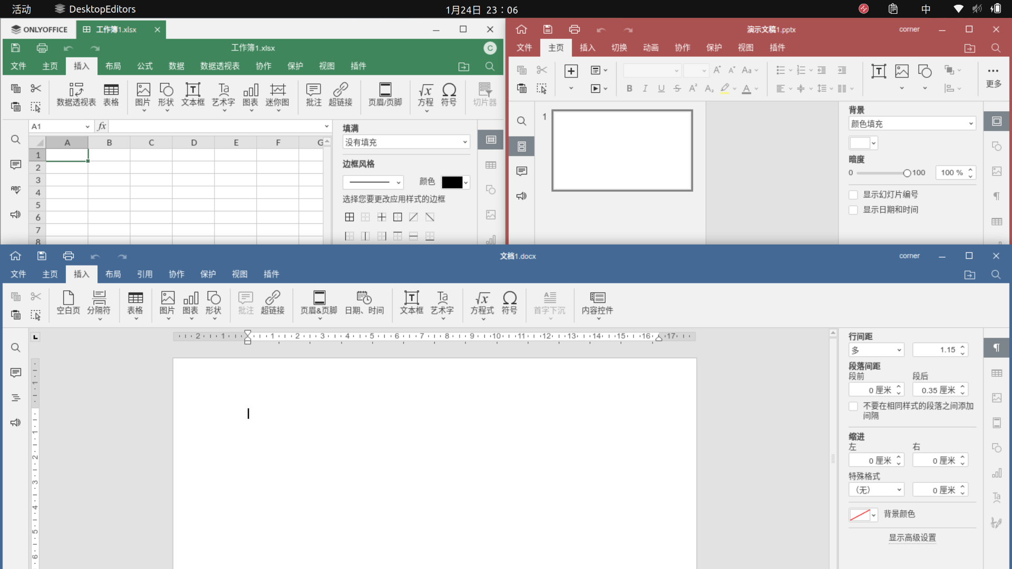Viewport: 1012px width, 569px height.
Task: Click the 符号 insert icon in Word
Action: coord(509,303)
